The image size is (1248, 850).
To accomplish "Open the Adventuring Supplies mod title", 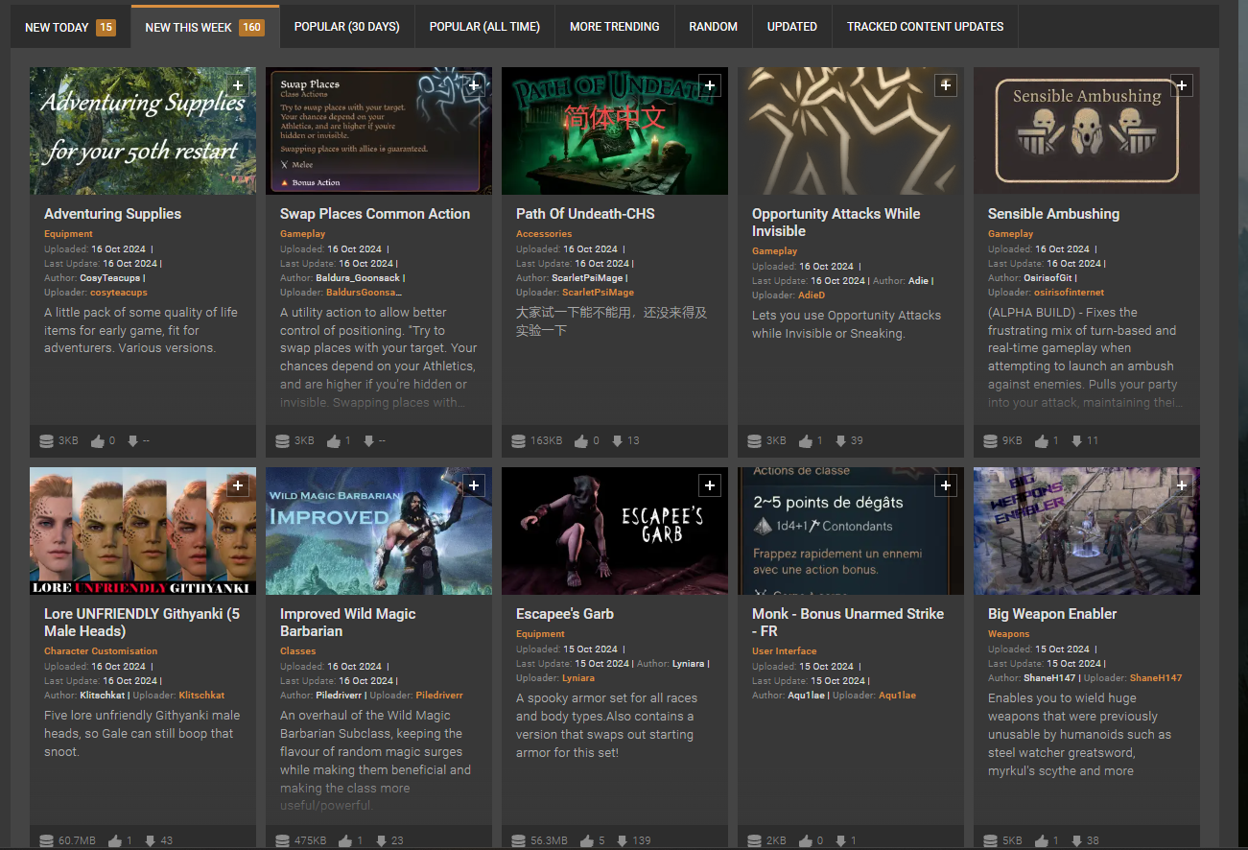I will tap(112, 214).
